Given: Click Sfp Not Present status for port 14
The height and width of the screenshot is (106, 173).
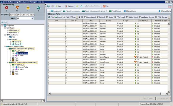Looking at the screenshot, I should (x=142, y=57).
